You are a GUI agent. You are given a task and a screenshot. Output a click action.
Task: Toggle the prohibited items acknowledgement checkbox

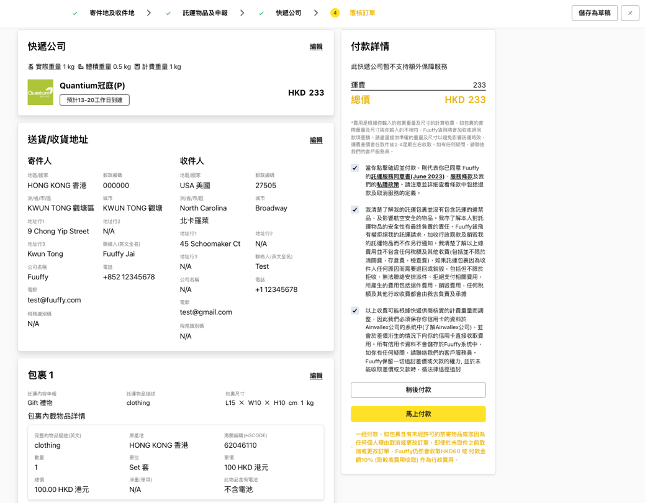point(354,210)
